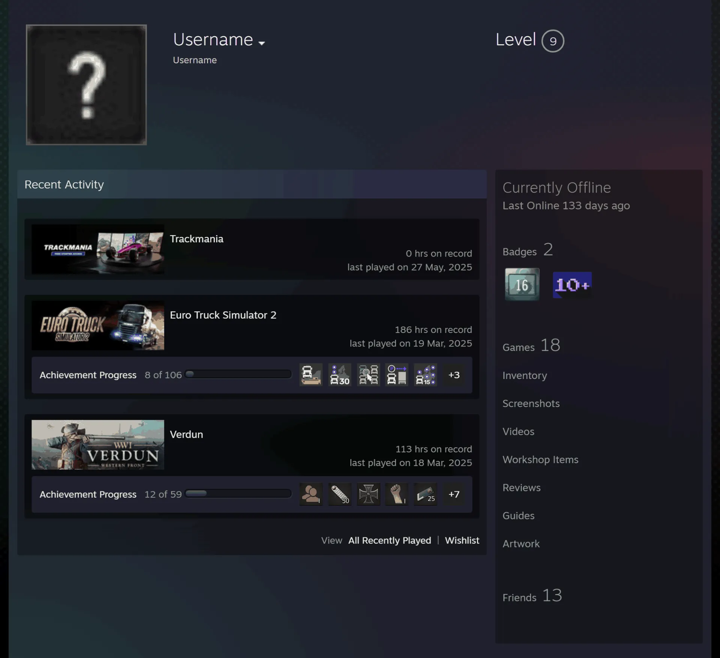Open the Friends 13 link

[532, 596]
